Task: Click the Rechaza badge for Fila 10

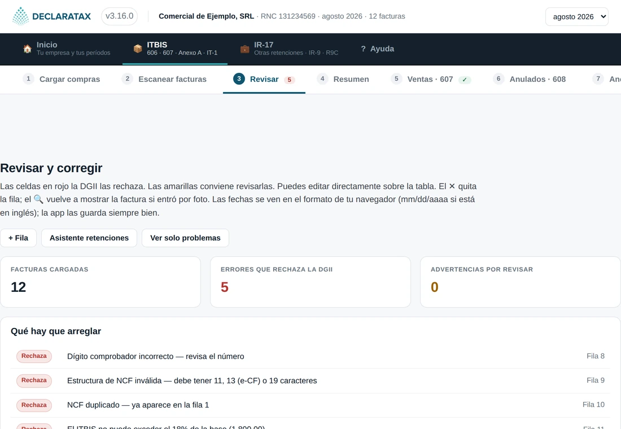Action: 34,405
